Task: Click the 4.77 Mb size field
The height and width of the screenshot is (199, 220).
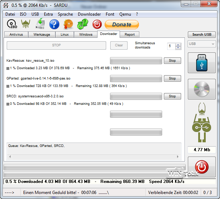Action: point(202,150)
